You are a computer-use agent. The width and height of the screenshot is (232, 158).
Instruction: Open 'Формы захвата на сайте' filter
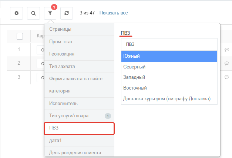point(79,79)
